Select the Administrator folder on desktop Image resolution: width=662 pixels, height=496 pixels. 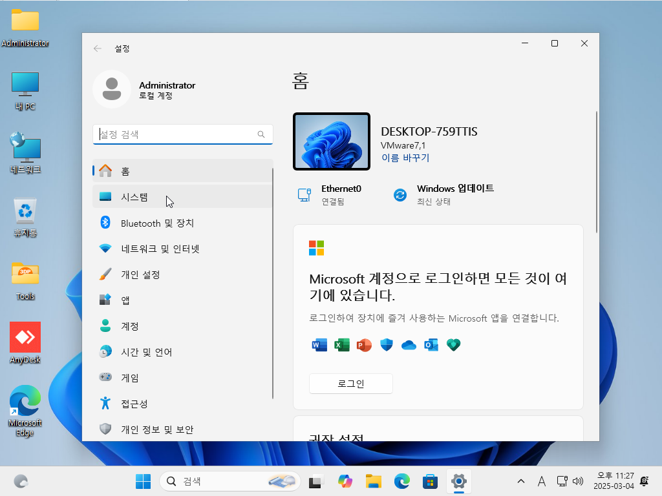(25, 28)
